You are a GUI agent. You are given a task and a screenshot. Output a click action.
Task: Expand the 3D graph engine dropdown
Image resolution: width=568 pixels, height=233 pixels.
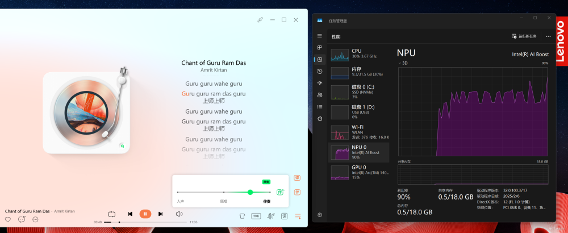[403, 63]
